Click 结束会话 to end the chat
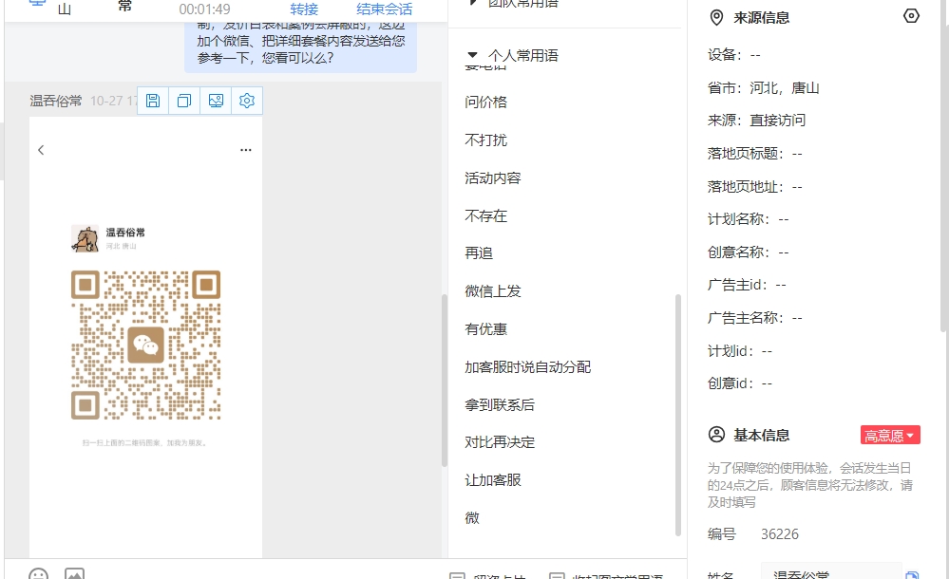This screenshot has width=949, height=579. tap(385, 9)
